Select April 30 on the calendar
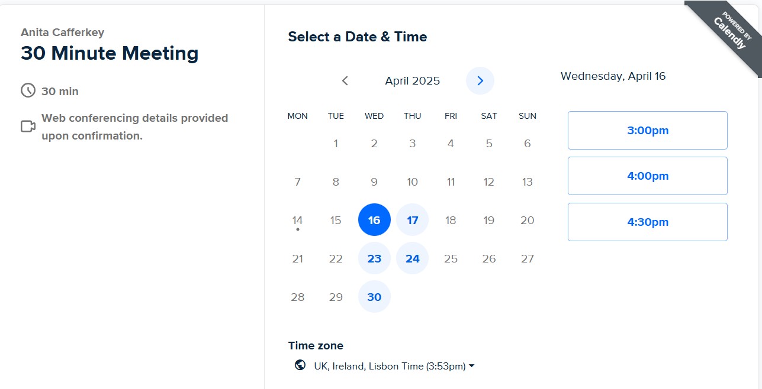762x389 pixels. 374,297
